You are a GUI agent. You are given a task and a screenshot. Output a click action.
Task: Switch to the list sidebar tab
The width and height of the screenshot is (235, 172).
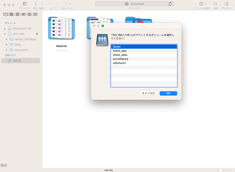pos(17,14)
